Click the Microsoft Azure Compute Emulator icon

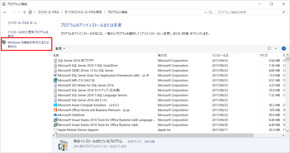tap(55, 105)
